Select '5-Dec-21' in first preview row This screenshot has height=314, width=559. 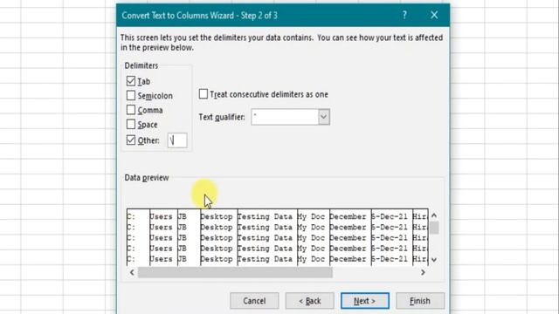(x=390, y=216)
